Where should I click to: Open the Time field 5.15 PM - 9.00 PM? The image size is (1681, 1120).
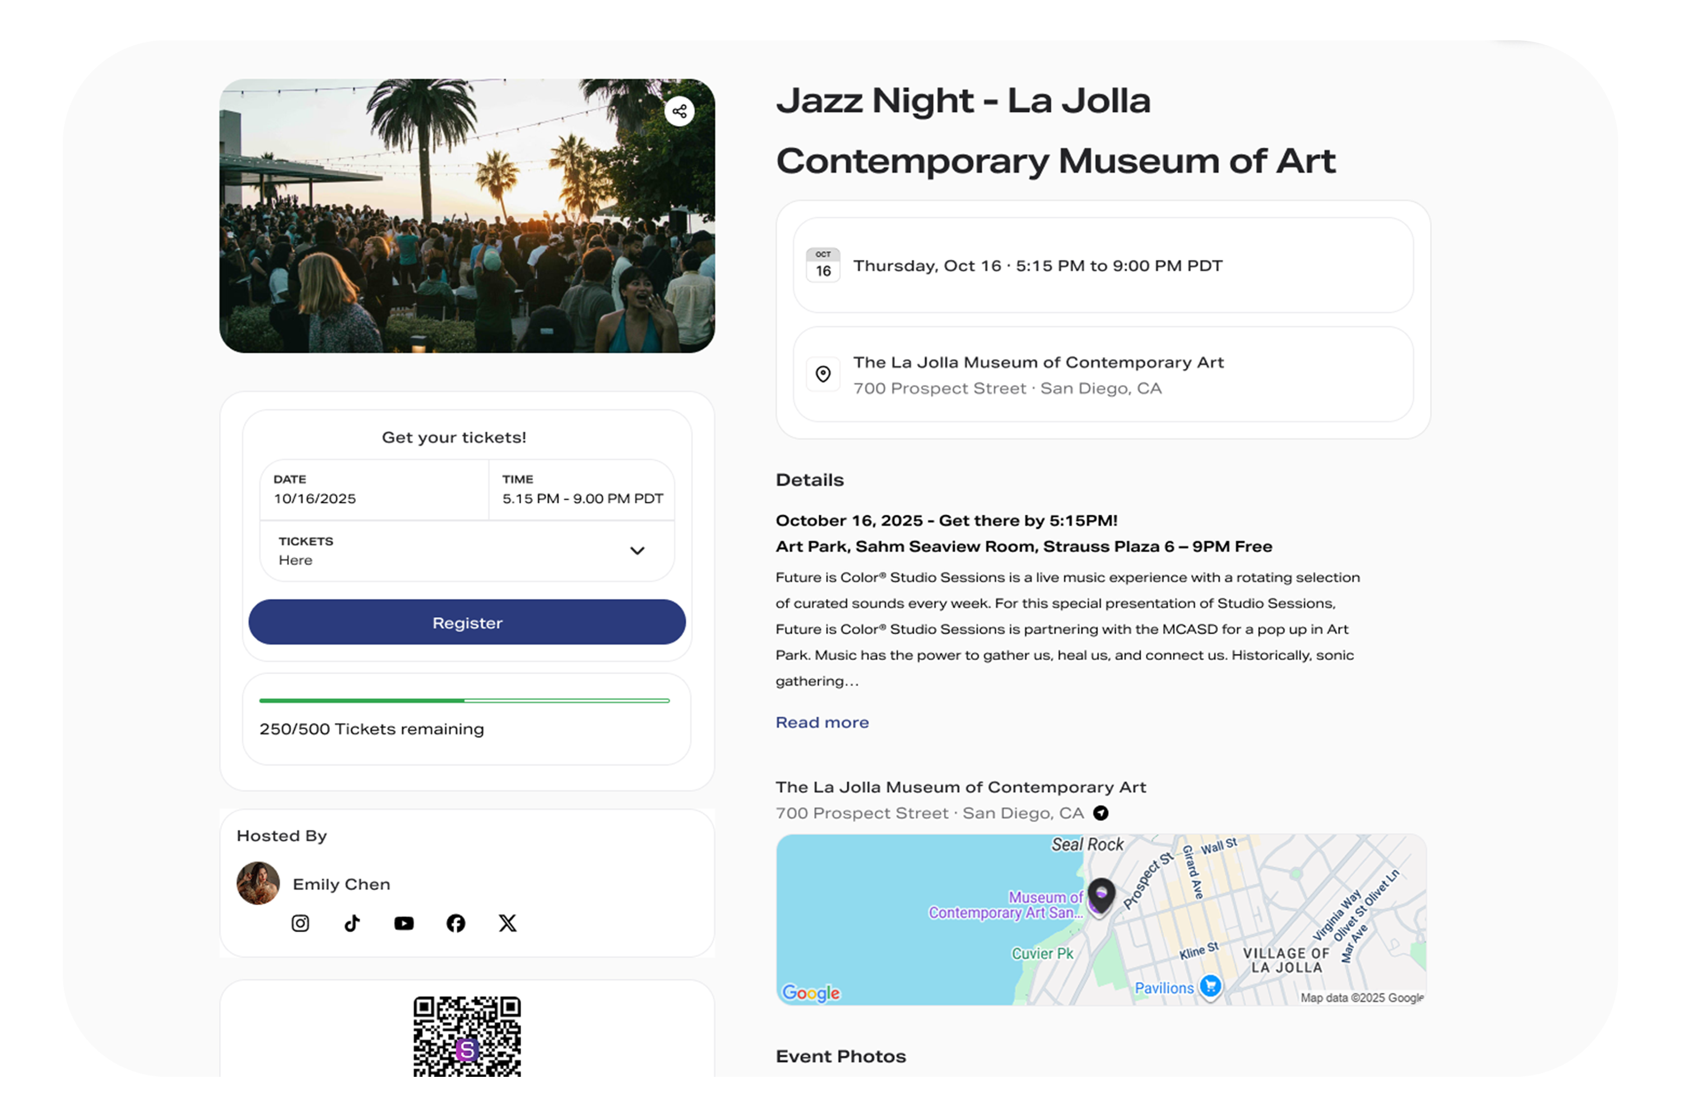[582, 490]
